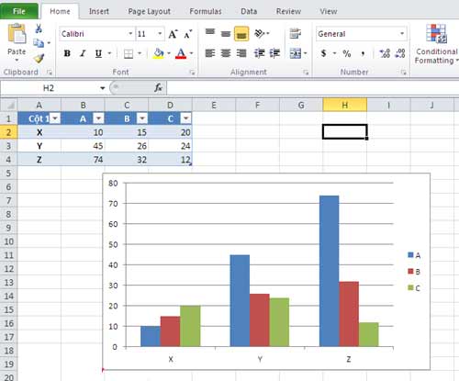Toggle Italic formatting
Screen dimensions: 459x381
[x=83, y=54]
